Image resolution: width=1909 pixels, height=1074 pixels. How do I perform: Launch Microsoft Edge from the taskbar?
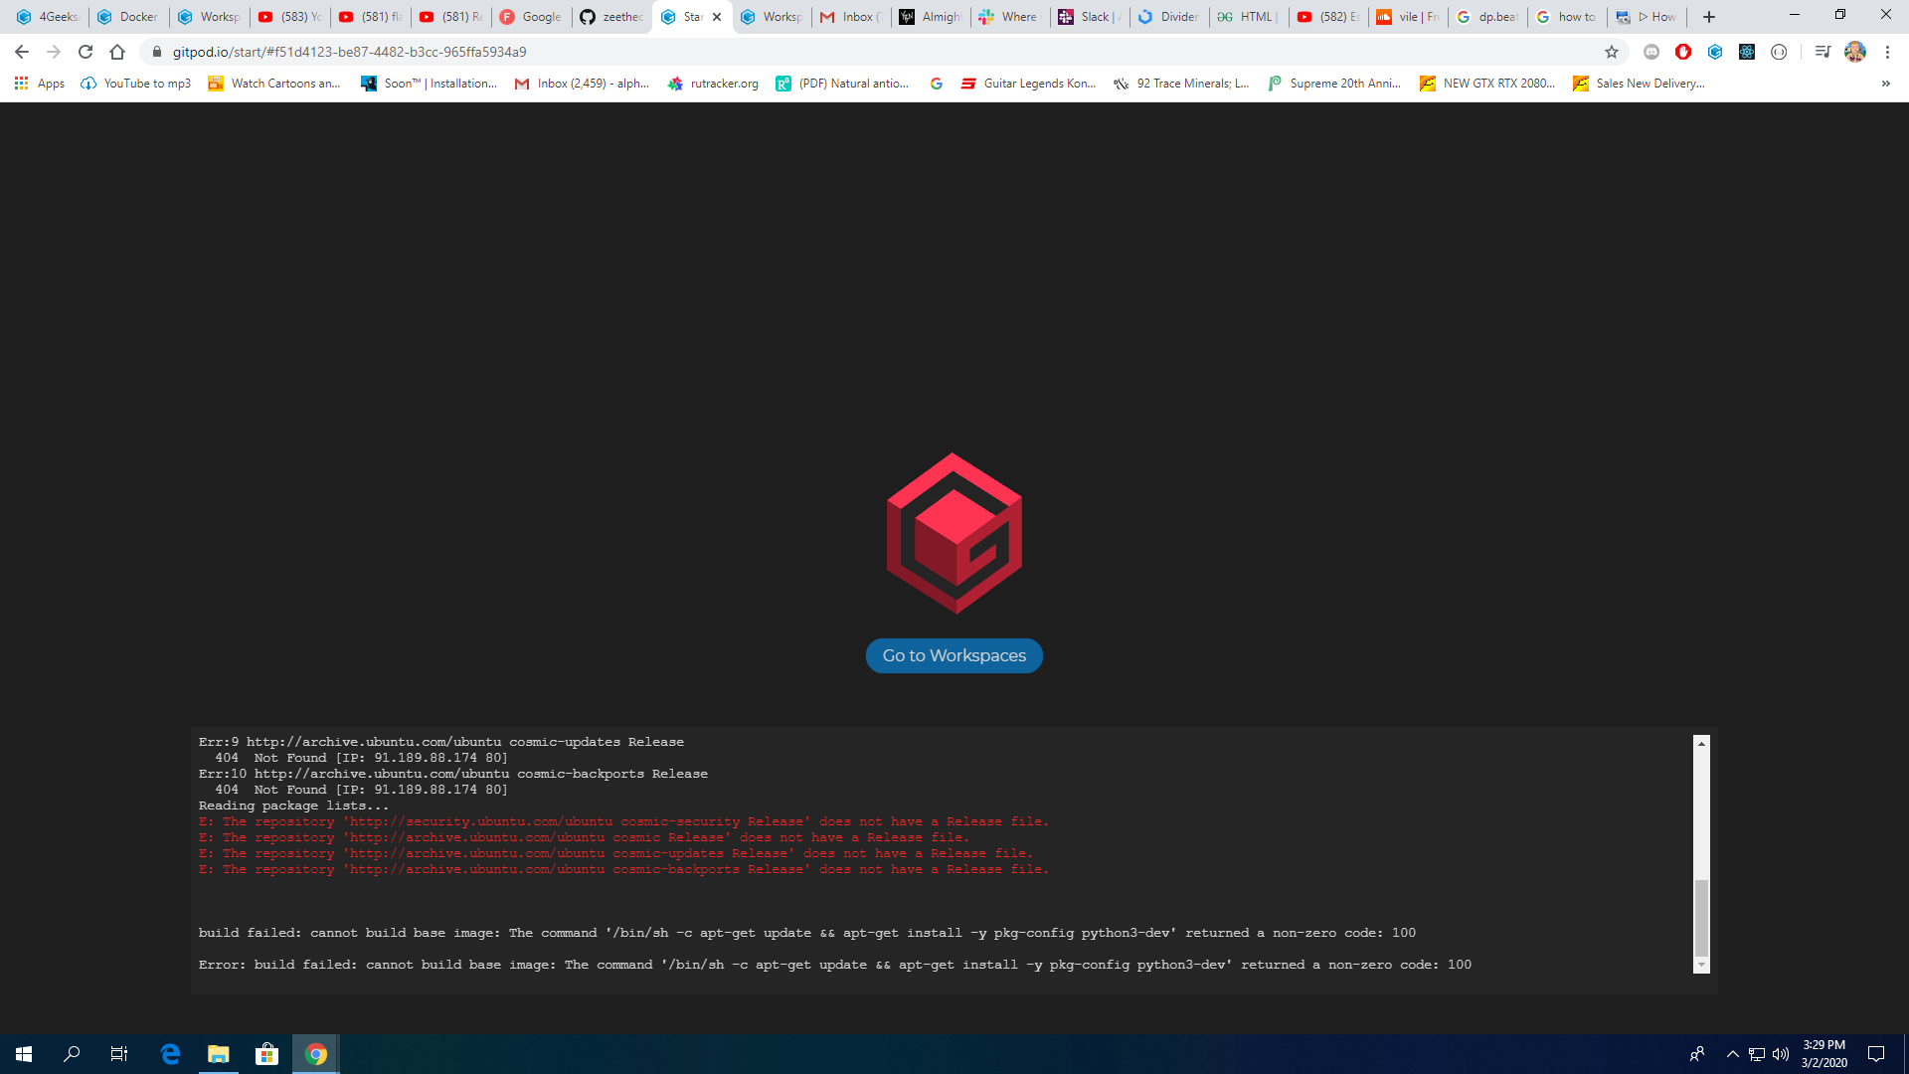[x=170, y=1054]
